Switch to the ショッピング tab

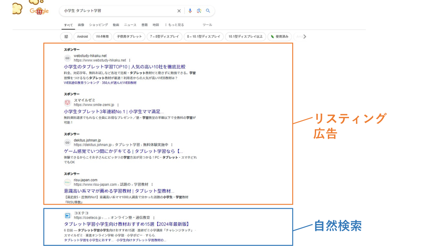pyautogui.click(x=99, y=25)
